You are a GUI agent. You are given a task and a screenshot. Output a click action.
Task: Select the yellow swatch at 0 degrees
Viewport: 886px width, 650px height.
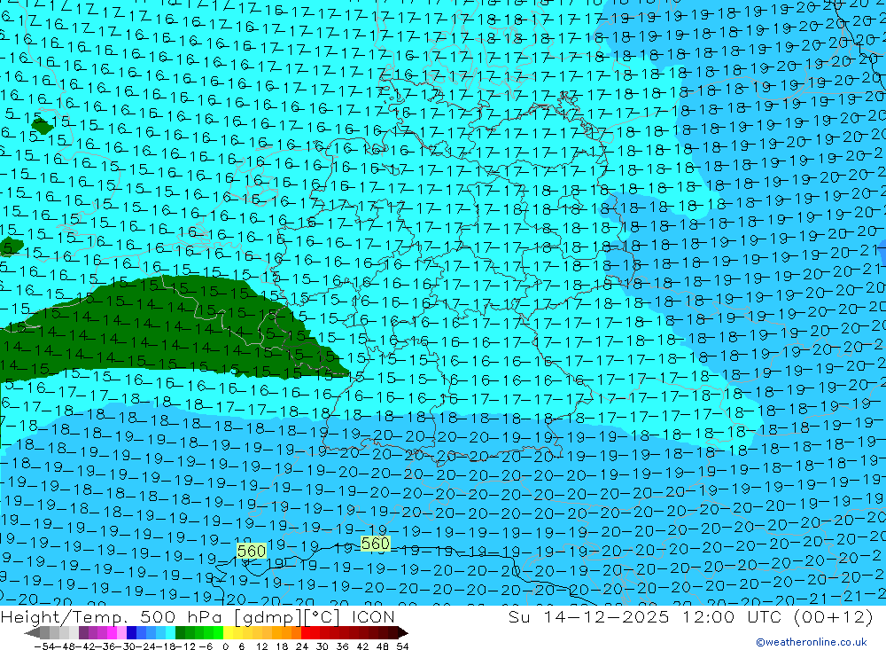[229, 633]
